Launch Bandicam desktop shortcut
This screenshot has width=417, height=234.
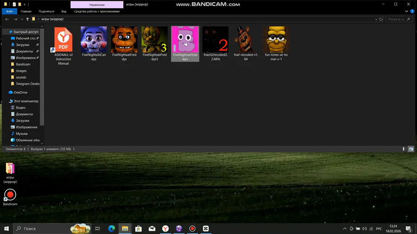[10, 197]
